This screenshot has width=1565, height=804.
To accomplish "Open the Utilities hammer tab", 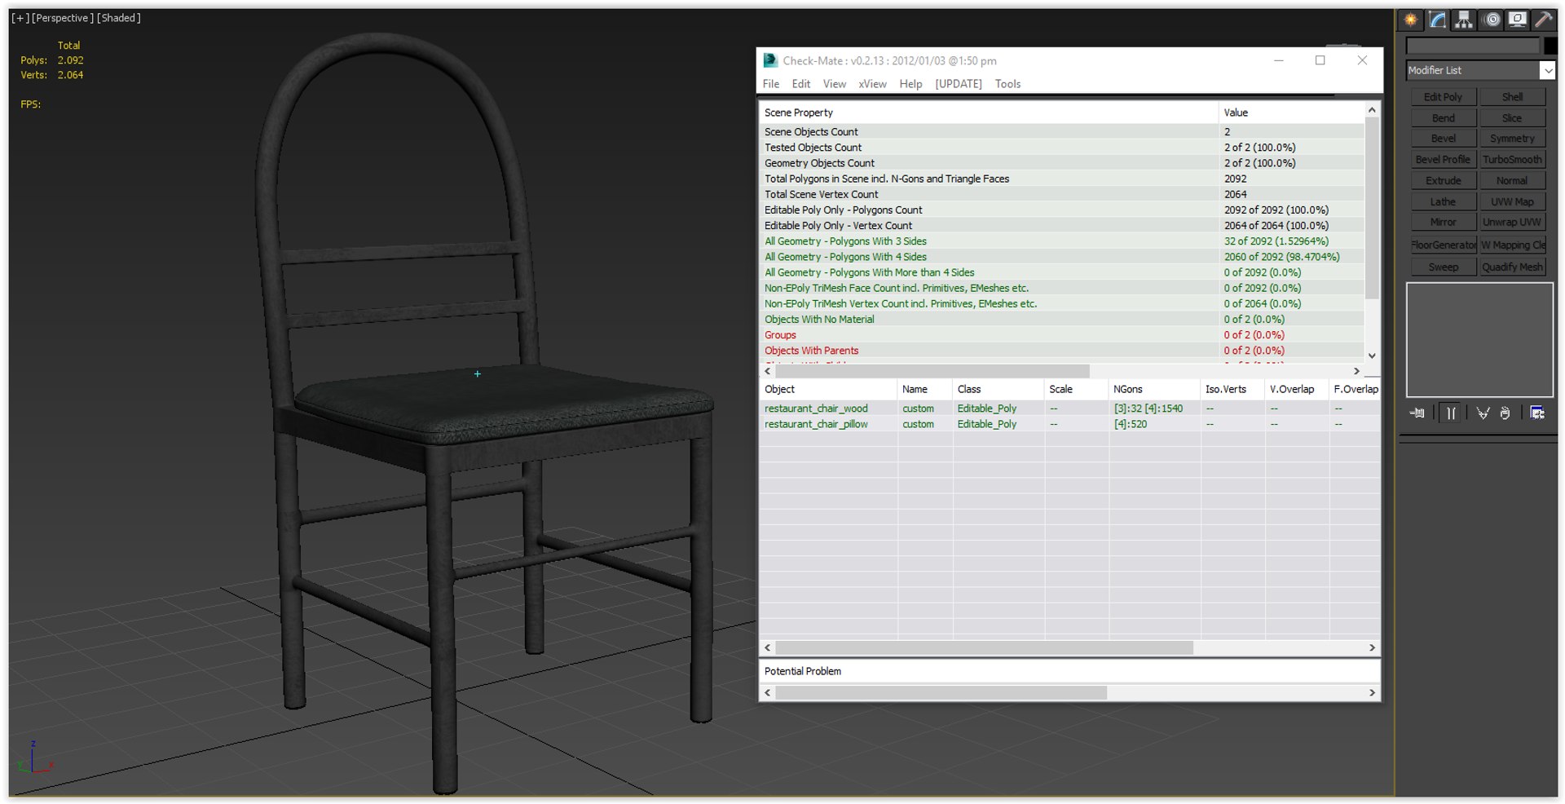I will click(1544, 20).
